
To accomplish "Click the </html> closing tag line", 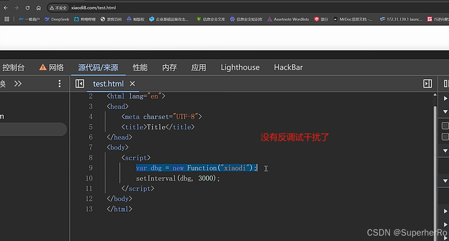I will coord(119,209).
